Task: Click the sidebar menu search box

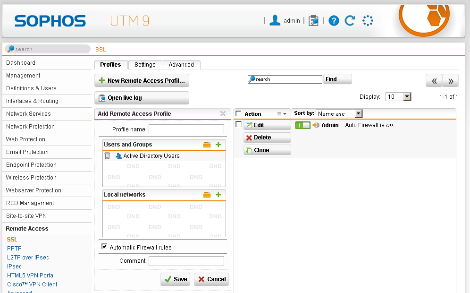Action: (48, 49)
